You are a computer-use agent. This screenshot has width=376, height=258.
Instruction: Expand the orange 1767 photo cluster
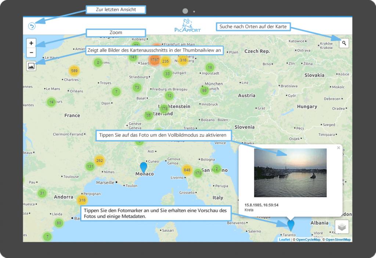pos(155,59)
